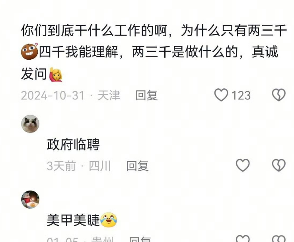Like the 美甲美睫 reply
Viewport: 294px width, 242px height.
point(243,238)
